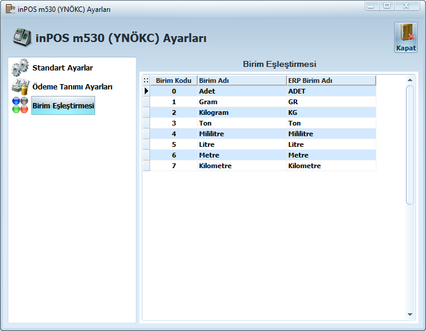Click the vertical scrollbar thumb
Screen dimensions: 426x331
pyautogui.click(x=409, y=145)
